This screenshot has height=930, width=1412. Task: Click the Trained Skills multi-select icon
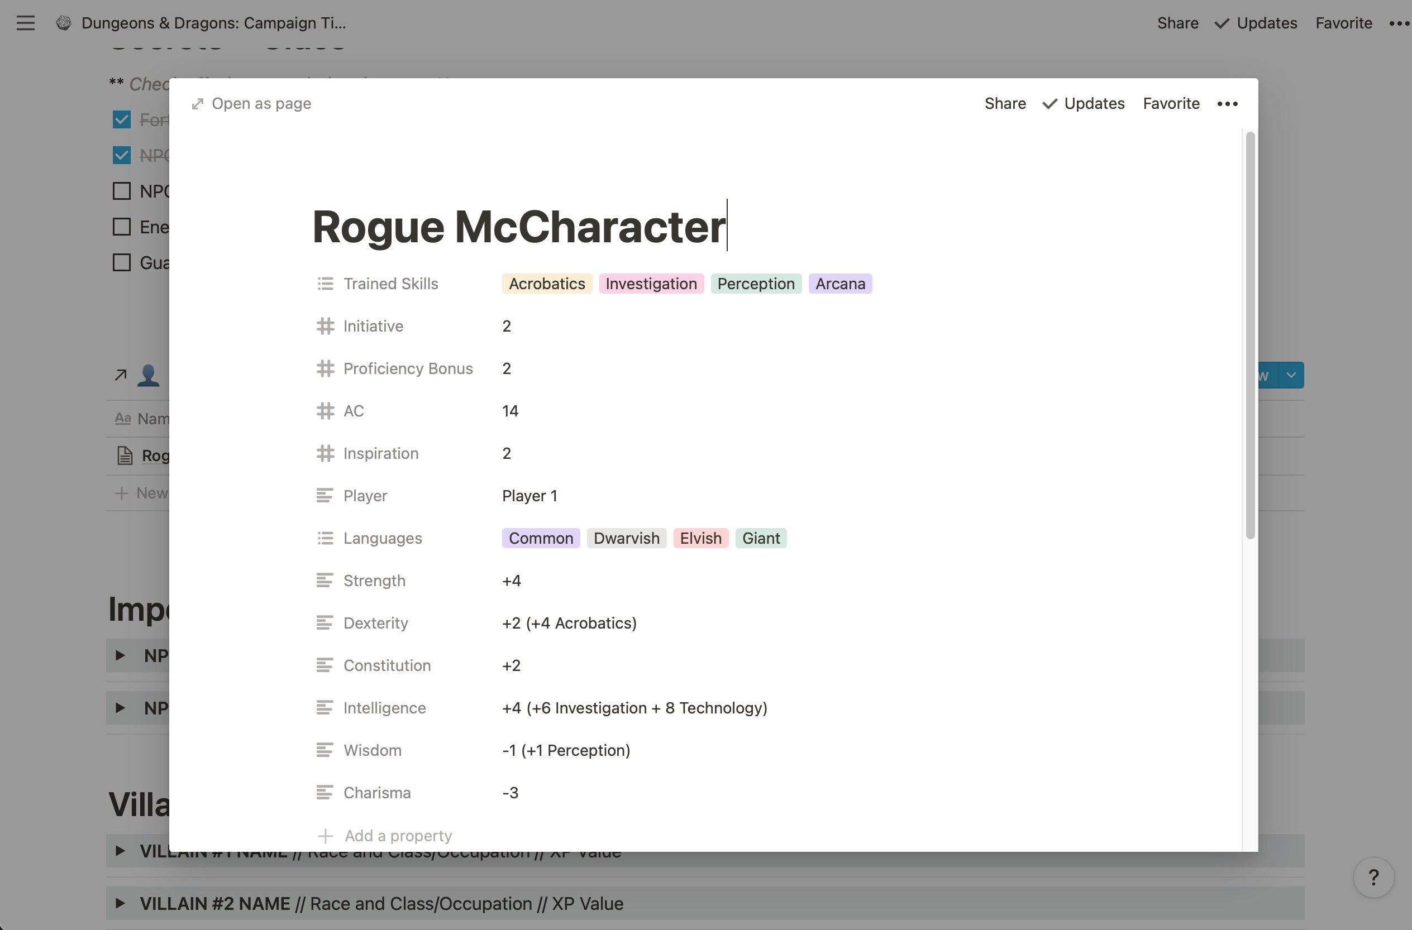pyautogui.click(x=325, y=284)
